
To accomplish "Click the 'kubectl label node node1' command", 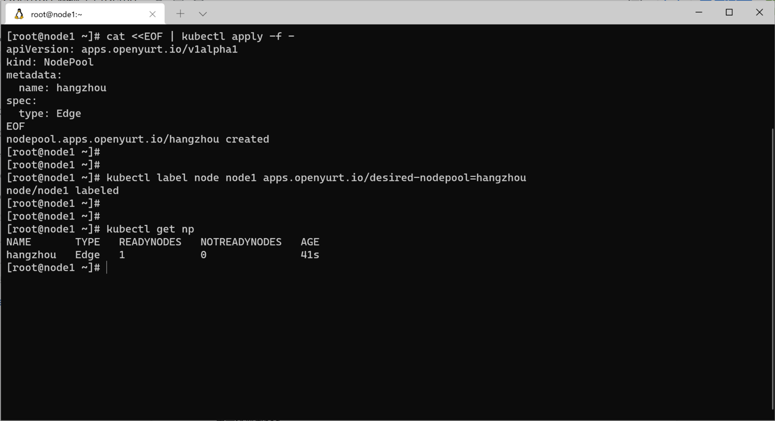I will coord(181,178).
